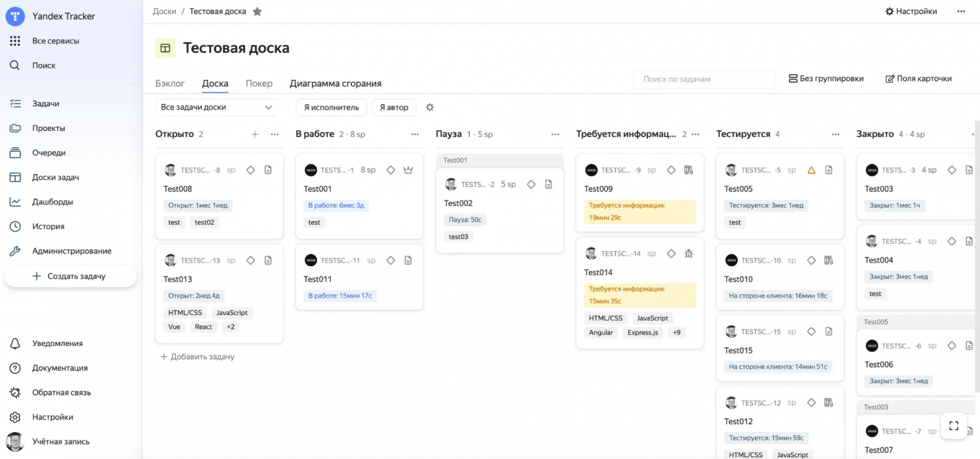Switch to the Бэклог tab

point(170,84)
